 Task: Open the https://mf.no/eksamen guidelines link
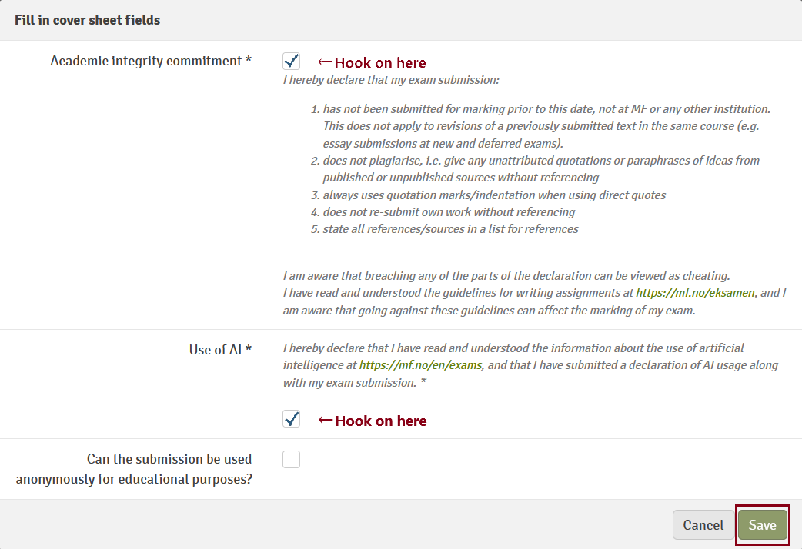tap(697, 293)
